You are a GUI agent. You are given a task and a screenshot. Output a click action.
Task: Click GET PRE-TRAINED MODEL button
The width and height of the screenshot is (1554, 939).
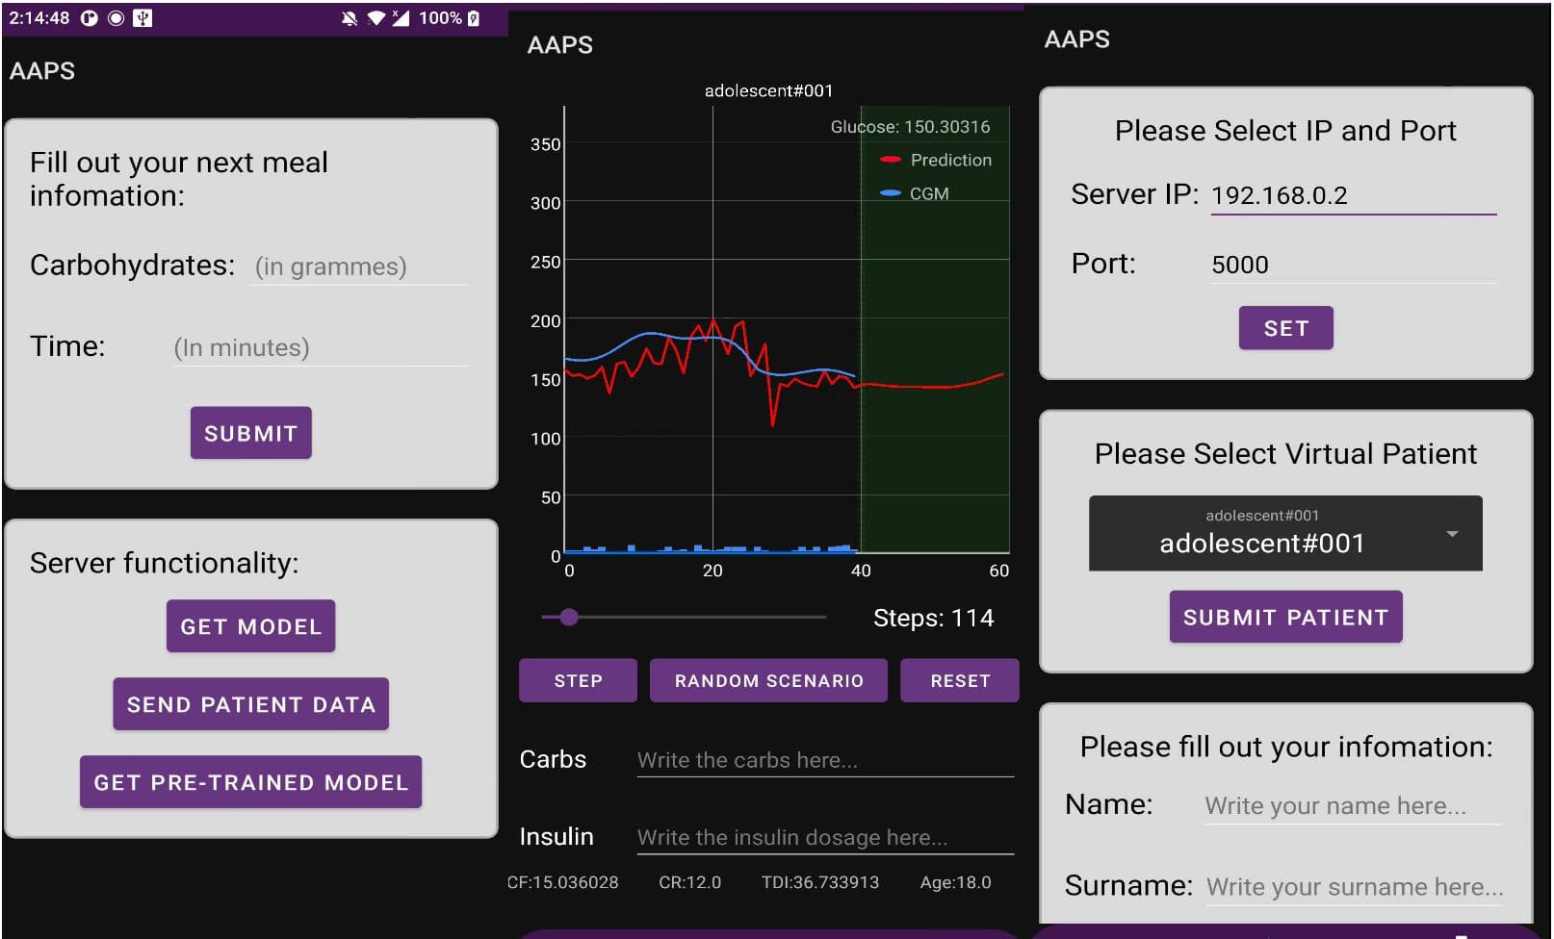coord(250,782)
